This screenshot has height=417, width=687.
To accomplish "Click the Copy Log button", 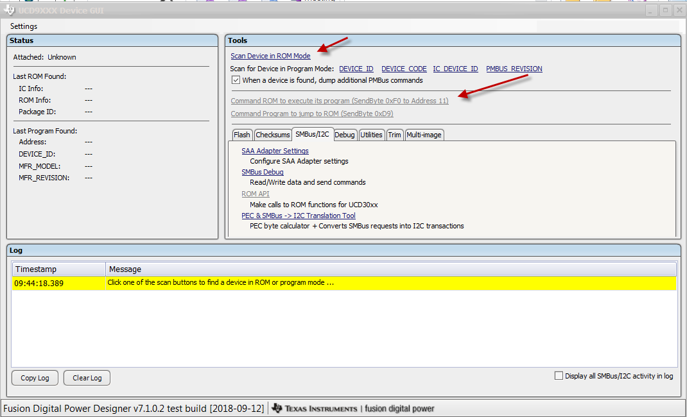I will (x=35, y=378).
